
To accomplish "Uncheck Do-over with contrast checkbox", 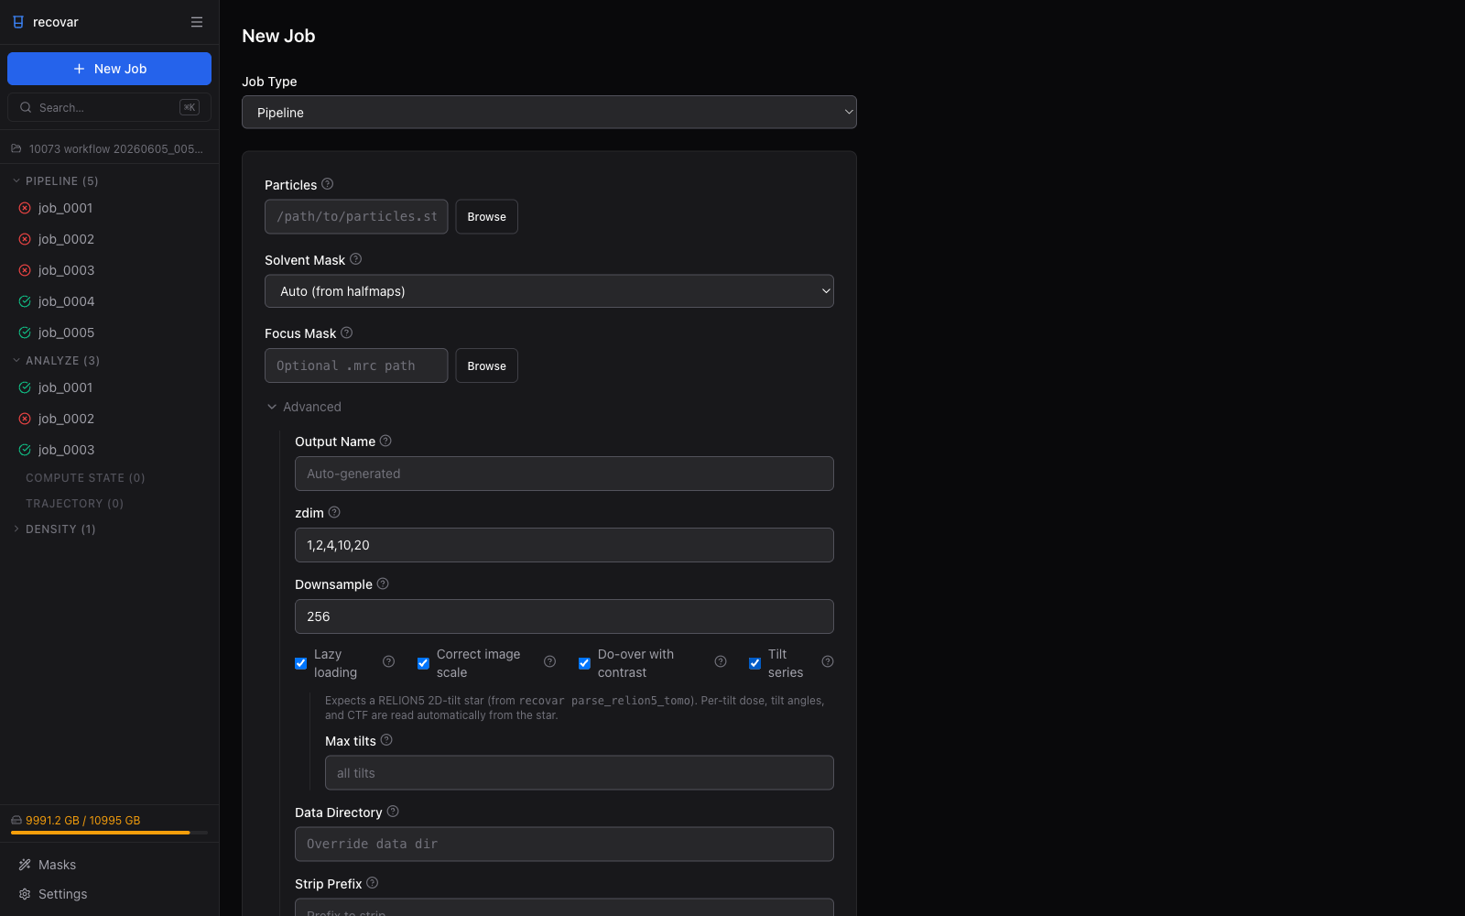I will pos(584,663).
